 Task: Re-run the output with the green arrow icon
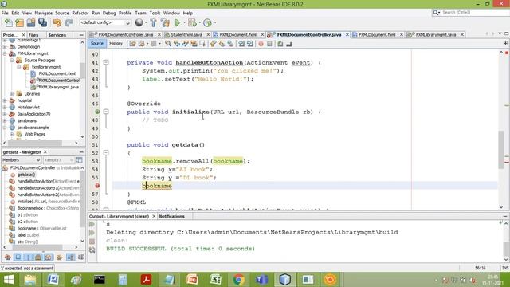[x=92, y=224]
